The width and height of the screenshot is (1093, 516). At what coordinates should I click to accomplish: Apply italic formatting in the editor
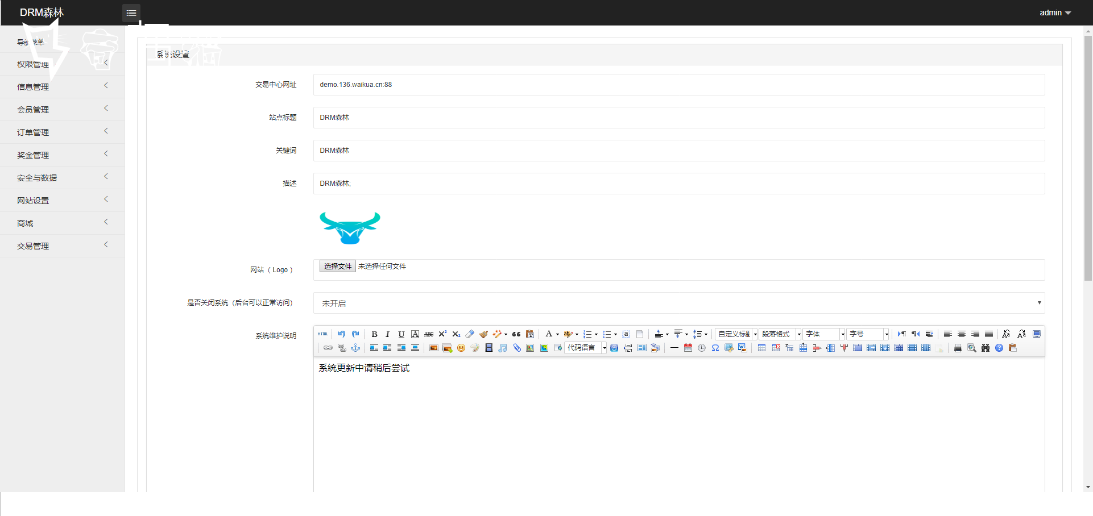(387, 334)
